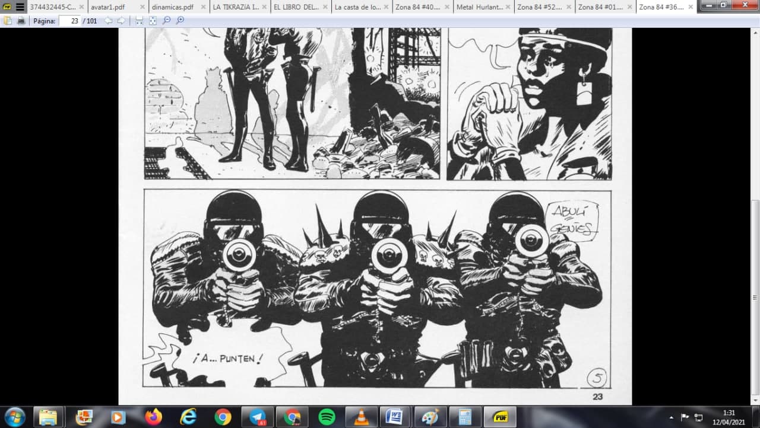Close the La casta de lo... tab

pos(386,8)
